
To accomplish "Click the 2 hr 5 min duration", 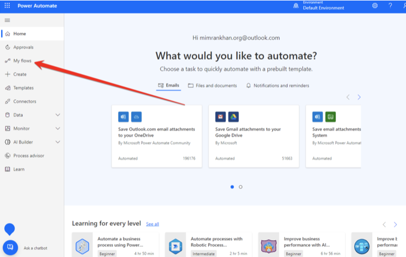I will (x=238, y=253).
